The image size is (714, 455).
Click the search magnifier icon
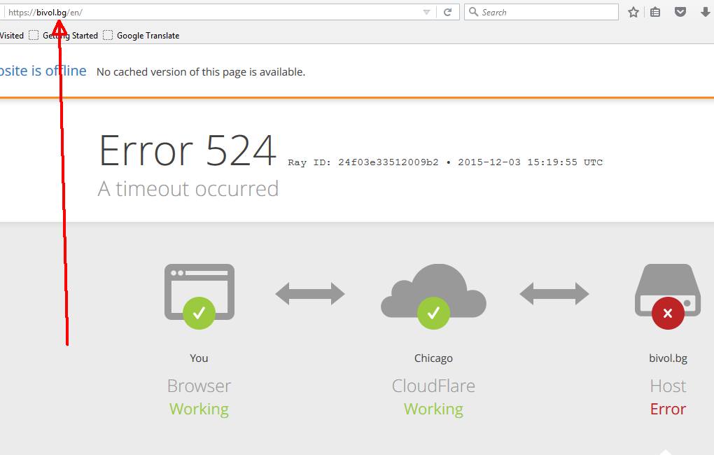pyautogui.click(x=473, y=12)
